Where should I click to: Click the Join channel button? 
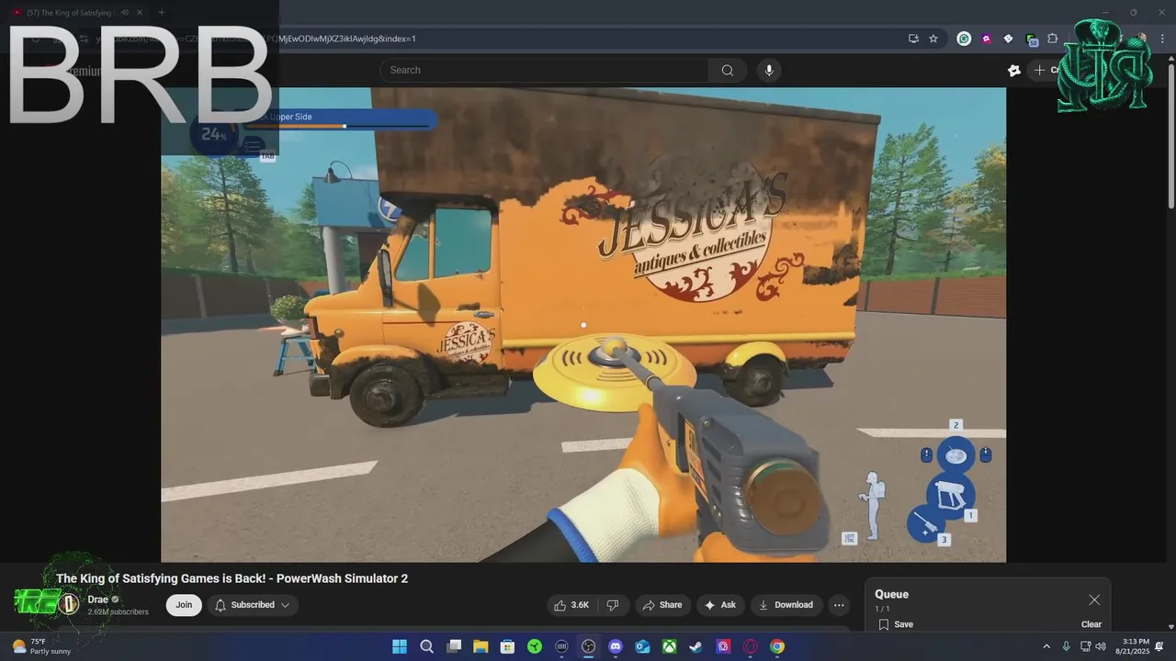[184, 605]
